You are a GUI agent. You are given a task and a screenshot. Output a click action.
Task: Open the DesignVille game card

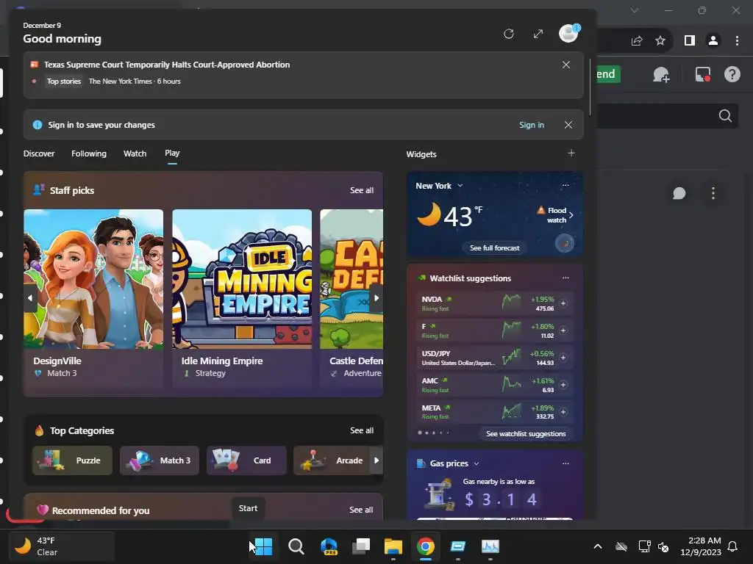point(93,298)
